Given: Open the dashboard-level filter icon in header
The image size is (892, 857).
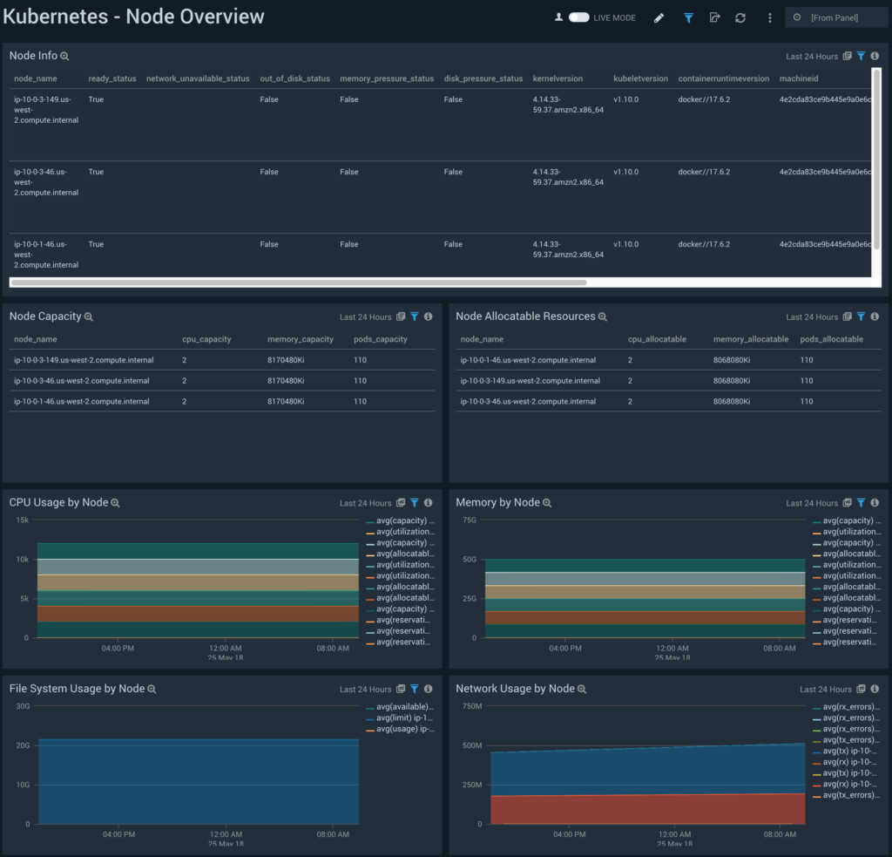Looking at the screenshot, I should click(x=688, y=18).
